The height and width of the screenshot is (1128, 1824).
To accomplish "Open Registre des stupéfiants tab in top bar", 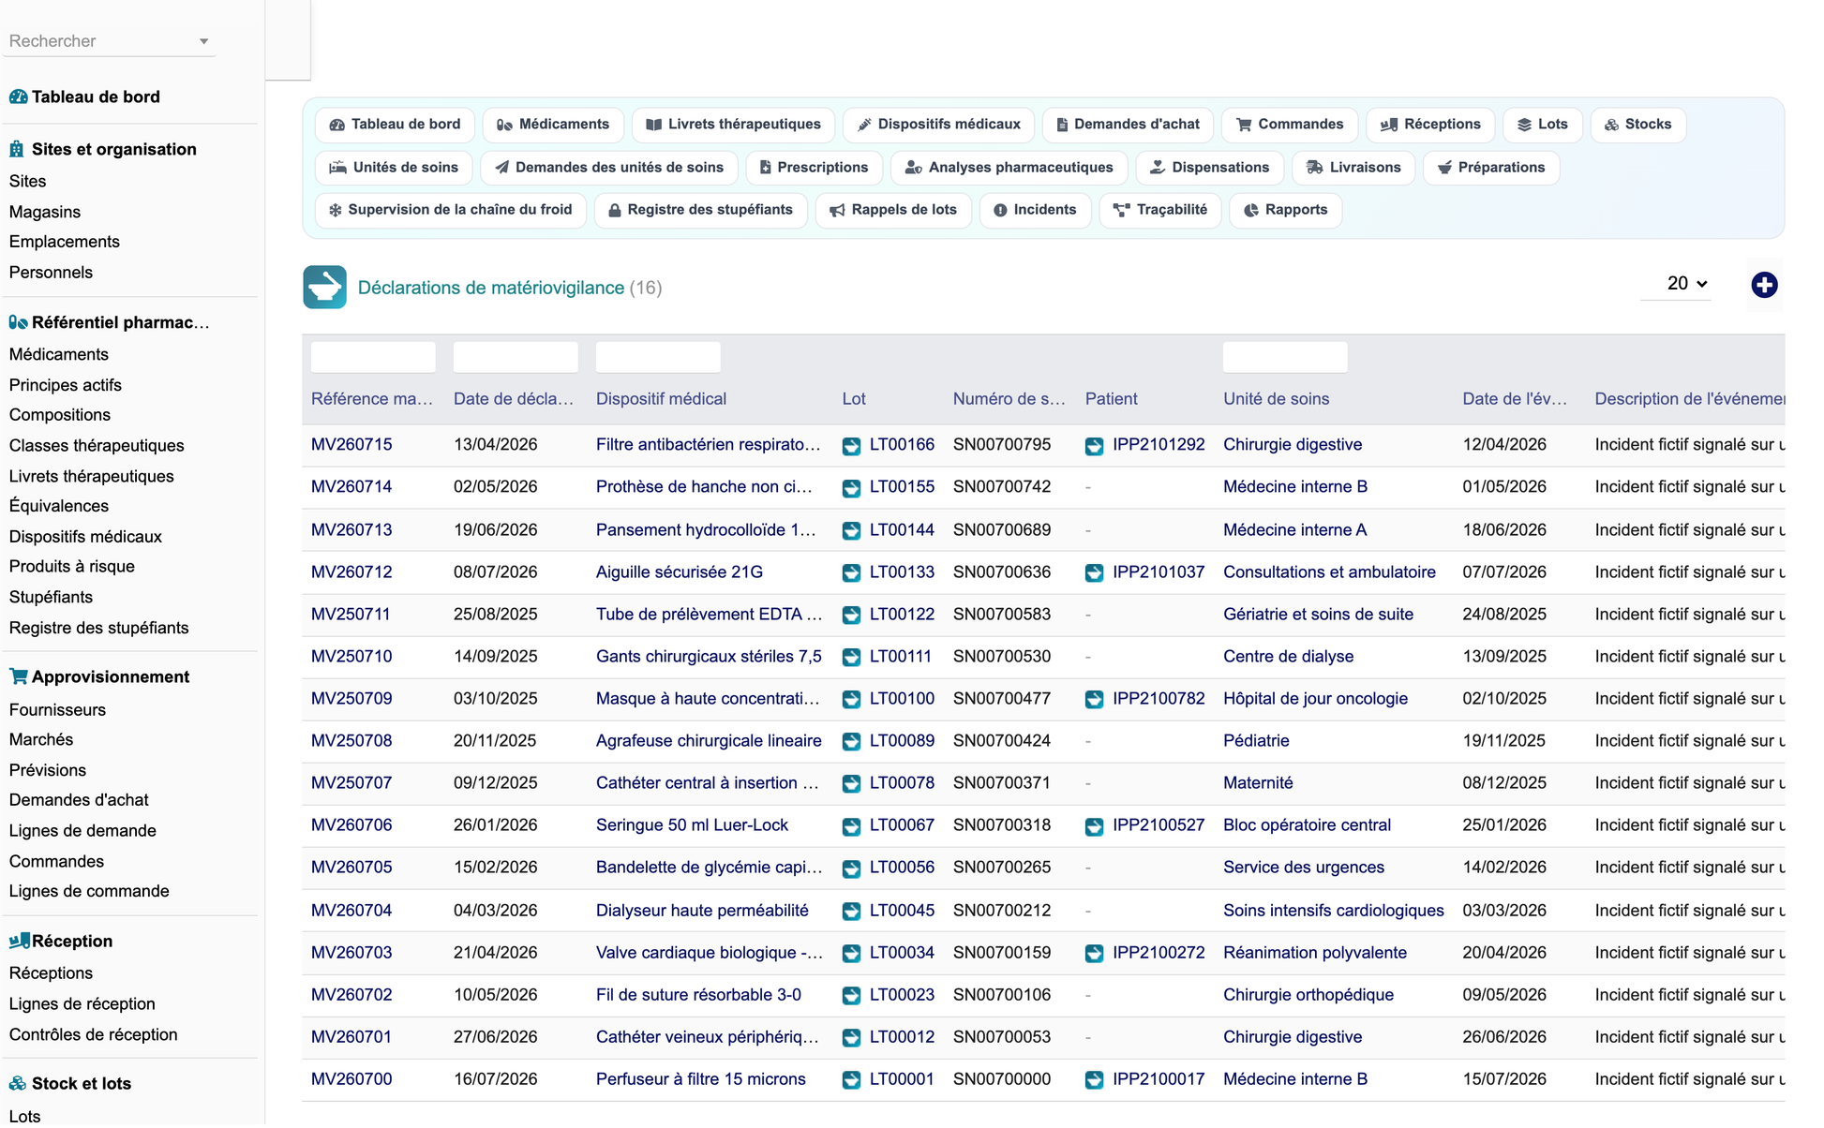I will [700, 210].
